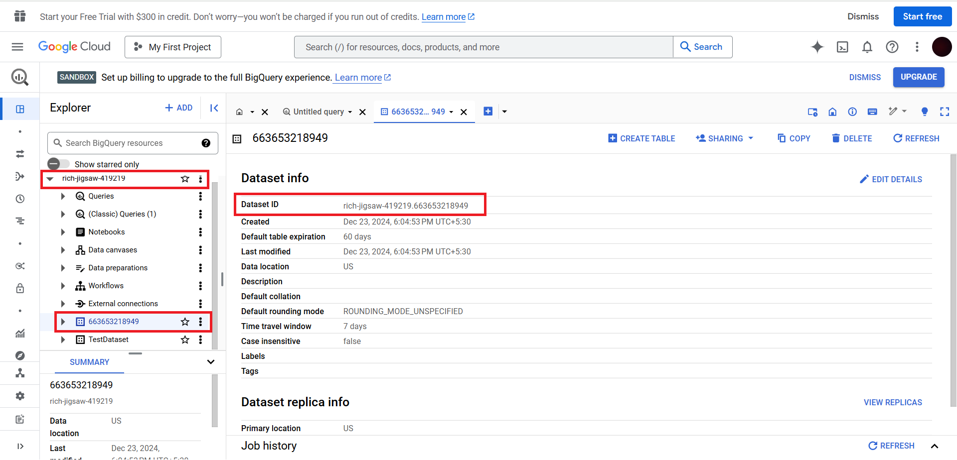Screen dimensions: 957x460
Task: Open the My First Project selector
Action: [173, 47]
